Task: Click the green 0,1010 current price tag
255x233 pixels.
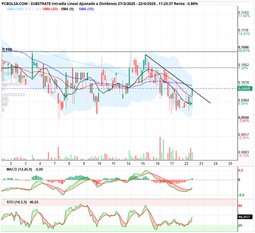Action: tap(245, 89)
